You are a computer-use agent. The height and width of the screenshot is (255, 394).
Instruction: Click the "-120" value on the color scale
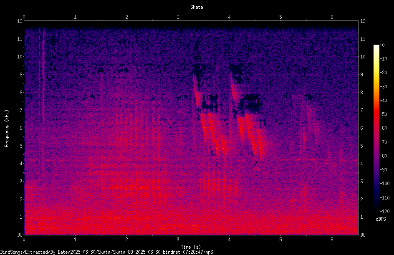[x=385, y=212]
